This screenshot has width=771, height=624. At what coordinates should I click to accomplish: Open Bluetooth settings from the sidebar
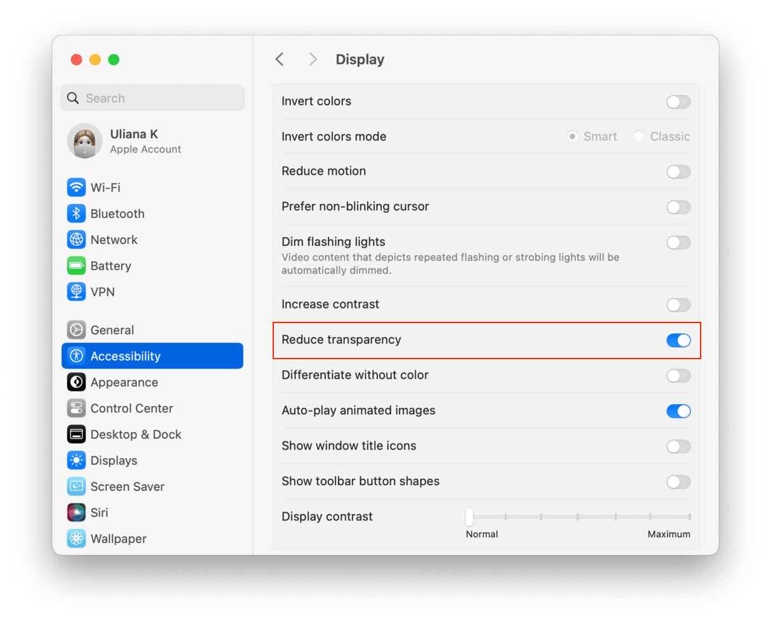coord(76,213)
